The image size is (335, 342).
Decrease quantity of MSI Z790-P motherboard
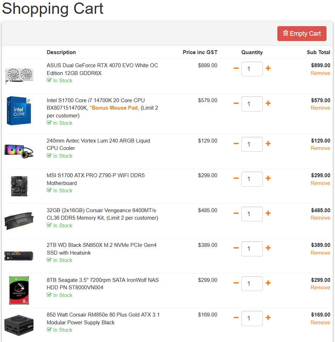[236, 179]
